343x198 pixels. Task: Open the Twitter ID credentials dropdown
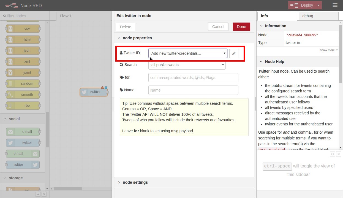(x=188, y=53)
